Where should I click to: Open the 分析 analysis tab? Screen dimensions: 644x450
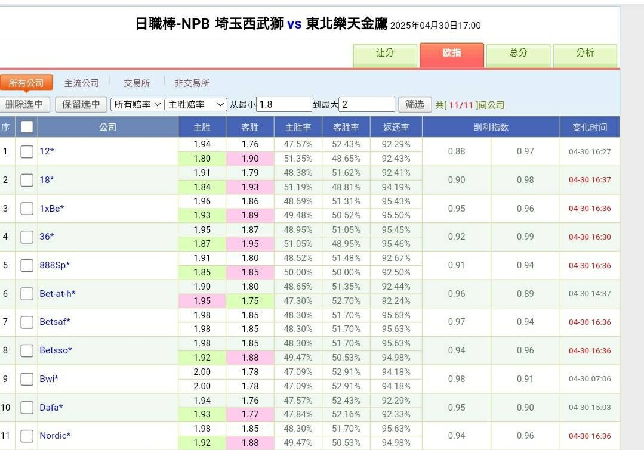(585, 54)
